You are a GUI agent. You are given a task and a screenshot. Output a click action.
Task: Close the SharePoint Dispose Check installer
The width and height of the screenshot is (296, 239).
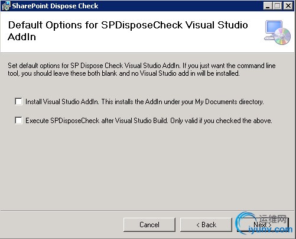pyautogui.click(x=288, y=6)
